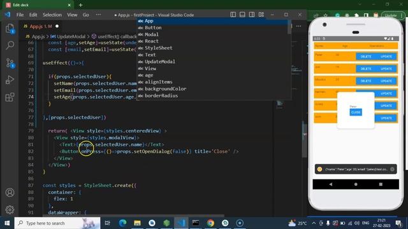Tap UPDATE in the third emulator row
Image resolution: width=408 pixels, height=229 pixels.
(386, 81)
